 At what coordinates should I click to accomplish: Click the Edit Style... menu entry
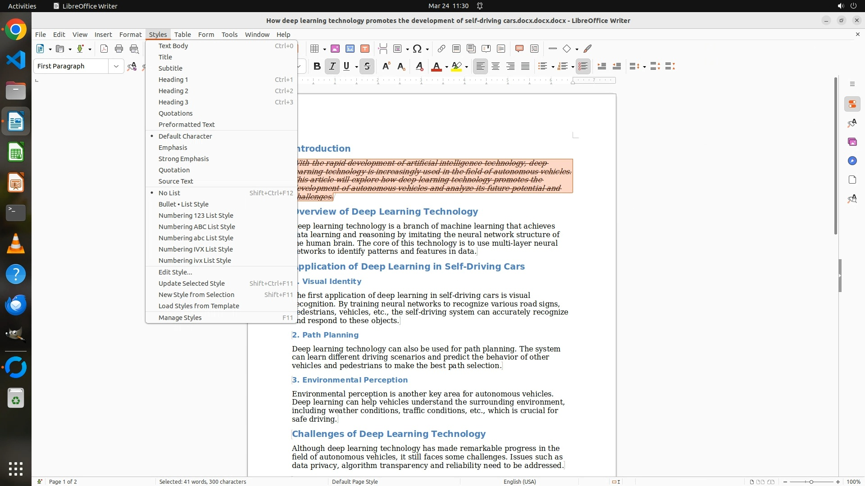(x=175, y=272)
